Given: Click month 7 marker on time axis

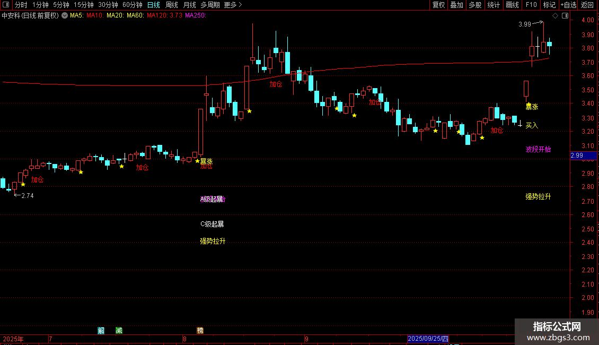Looking at the screenshot, I should click(50, 339).
